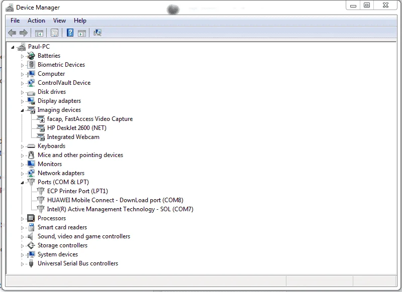This screenshot has width=402, height=292.
Task: Select Biometric Devices label
Action: [61, 65]
